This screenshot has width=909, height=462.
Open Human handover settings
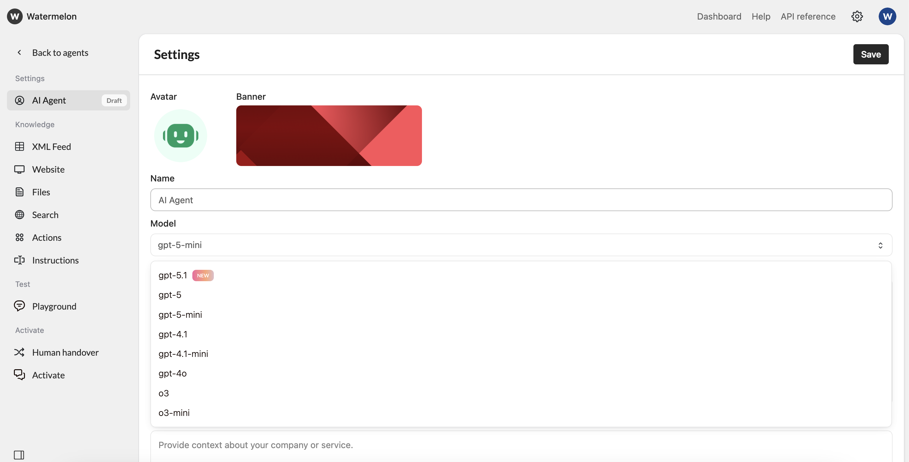click(65, 352)
